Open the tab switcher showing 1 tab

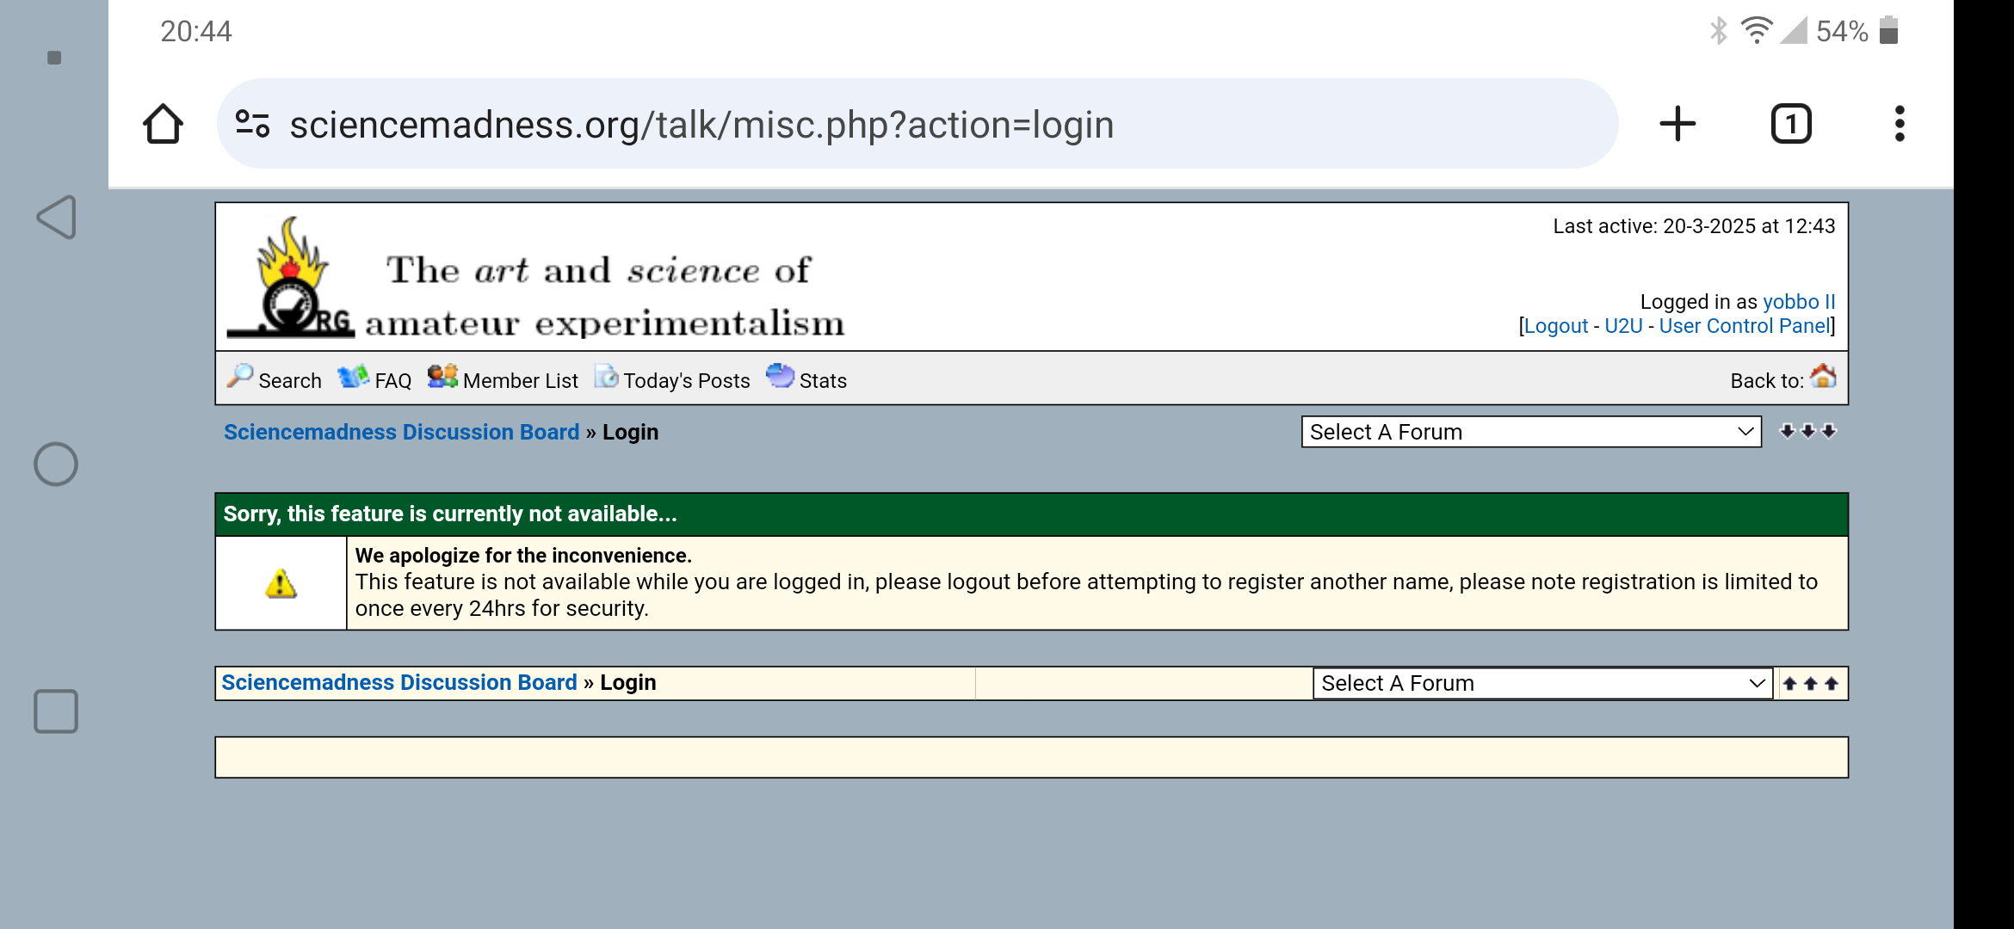[x=1791, y=125]
